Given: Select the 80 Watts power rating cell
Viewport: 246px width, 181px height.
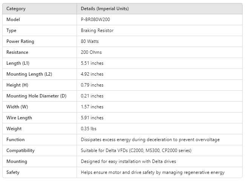Looking at the screenshot, I should tap(89, 41).
